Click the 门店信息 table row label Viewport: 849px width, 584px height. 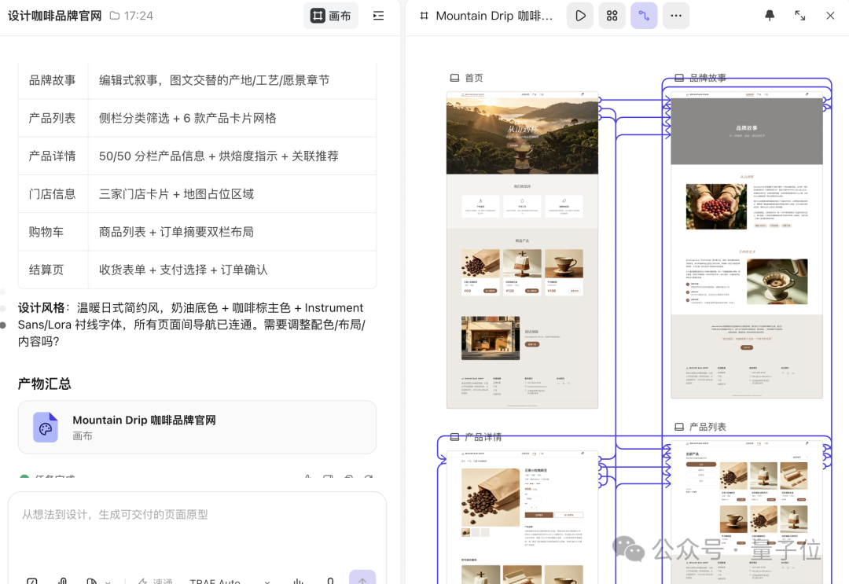(53, 194)
